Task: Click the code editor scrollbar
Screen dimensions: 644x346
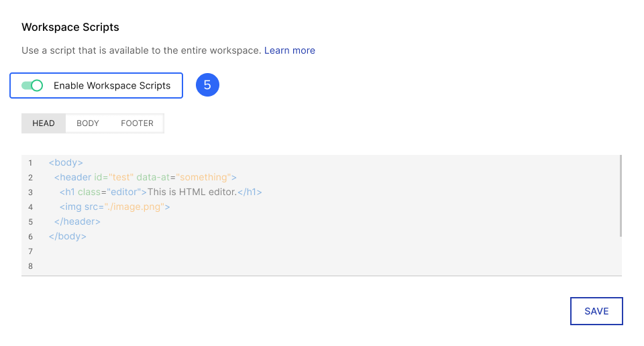Action: pyautogui.click(x=620, y=196)
